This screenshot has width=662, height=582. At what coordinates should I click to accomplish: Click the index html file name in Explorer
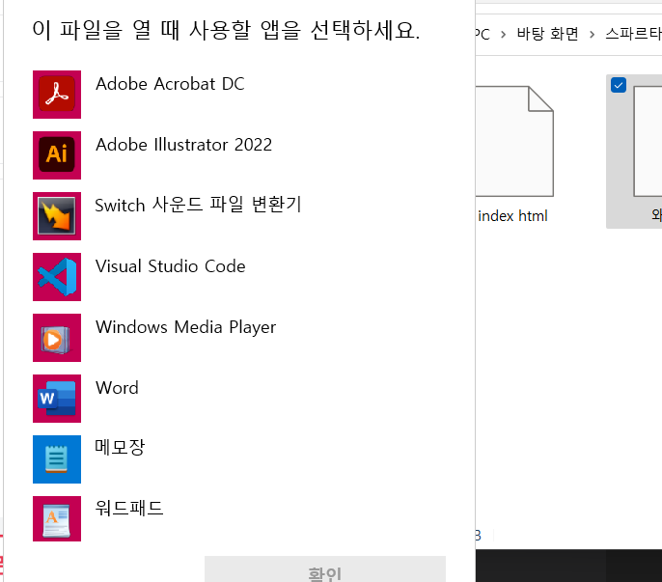pyautogui.click(x=512, y=216)
